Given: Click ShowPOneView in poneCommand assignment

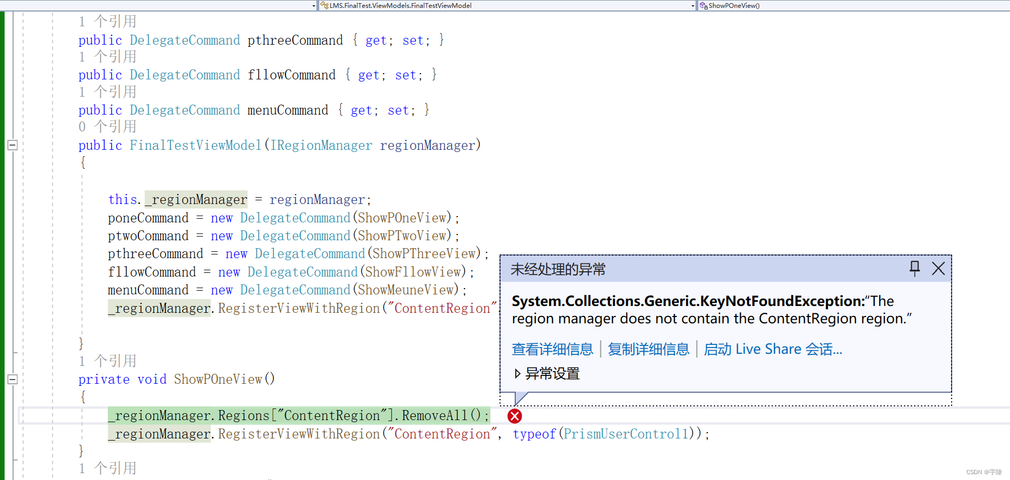Looking at the screenshot, I should [x=402, y=218].
